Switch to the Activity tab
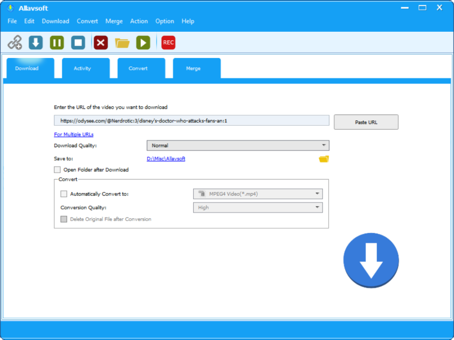 point(82,68)
